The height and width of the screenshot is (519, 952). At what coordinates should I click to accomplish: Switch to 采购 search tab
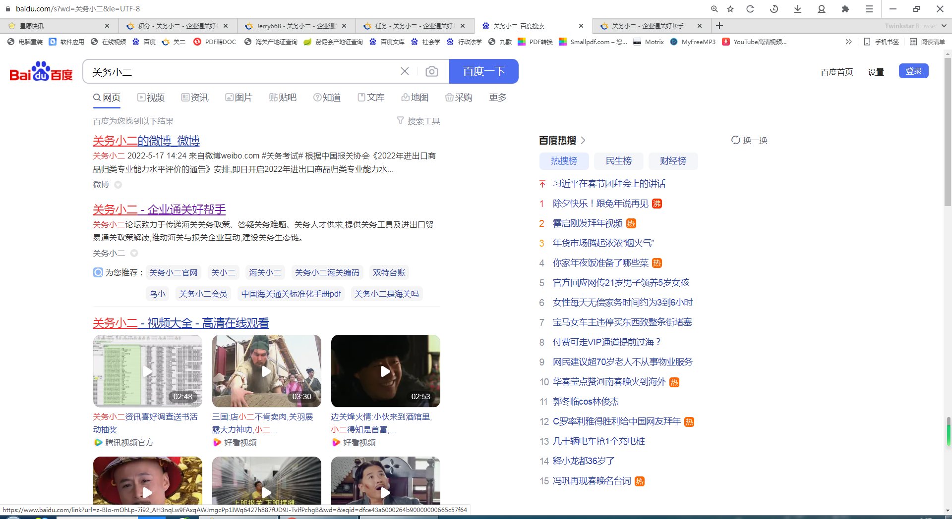click(459, 98)
